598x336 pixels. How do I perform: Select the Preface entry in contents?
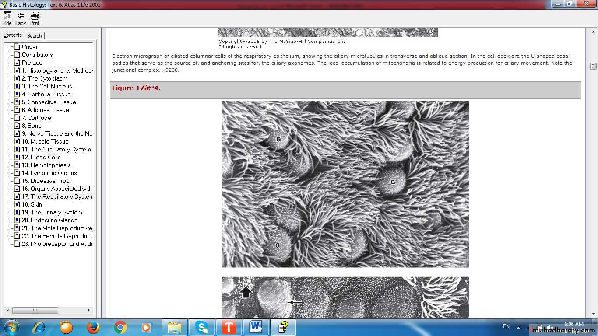pos(32,63)
